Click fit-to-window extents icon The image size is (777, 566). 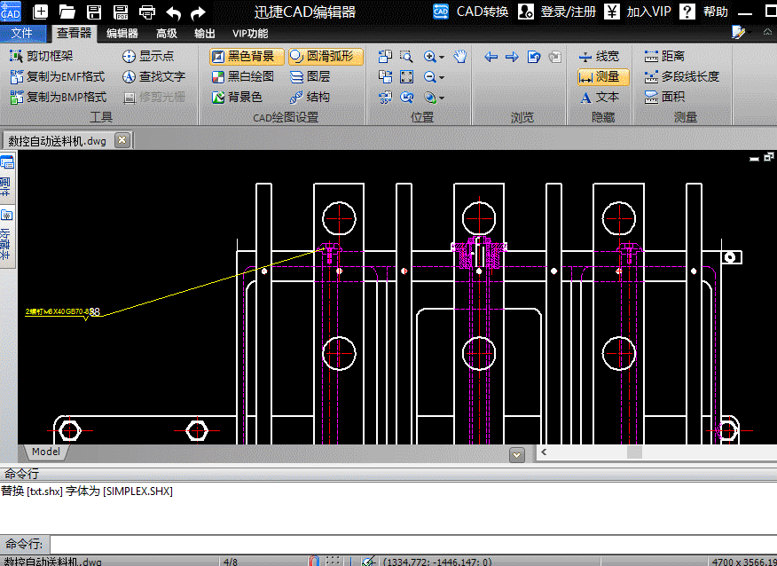pos(406,76)
